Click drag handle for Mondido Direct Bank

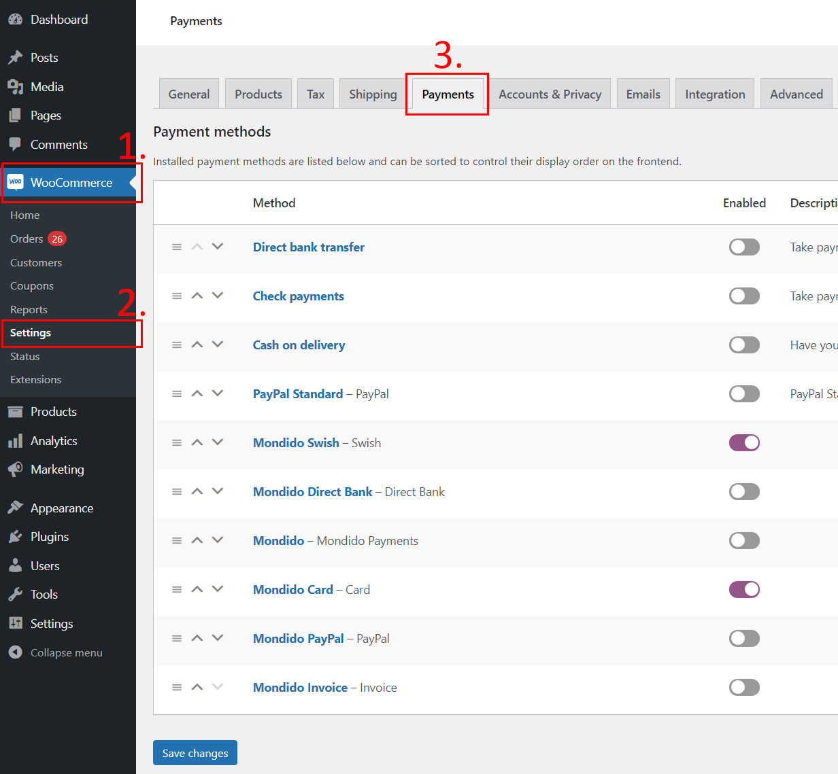pyautogui.click(x=177, y=492)
